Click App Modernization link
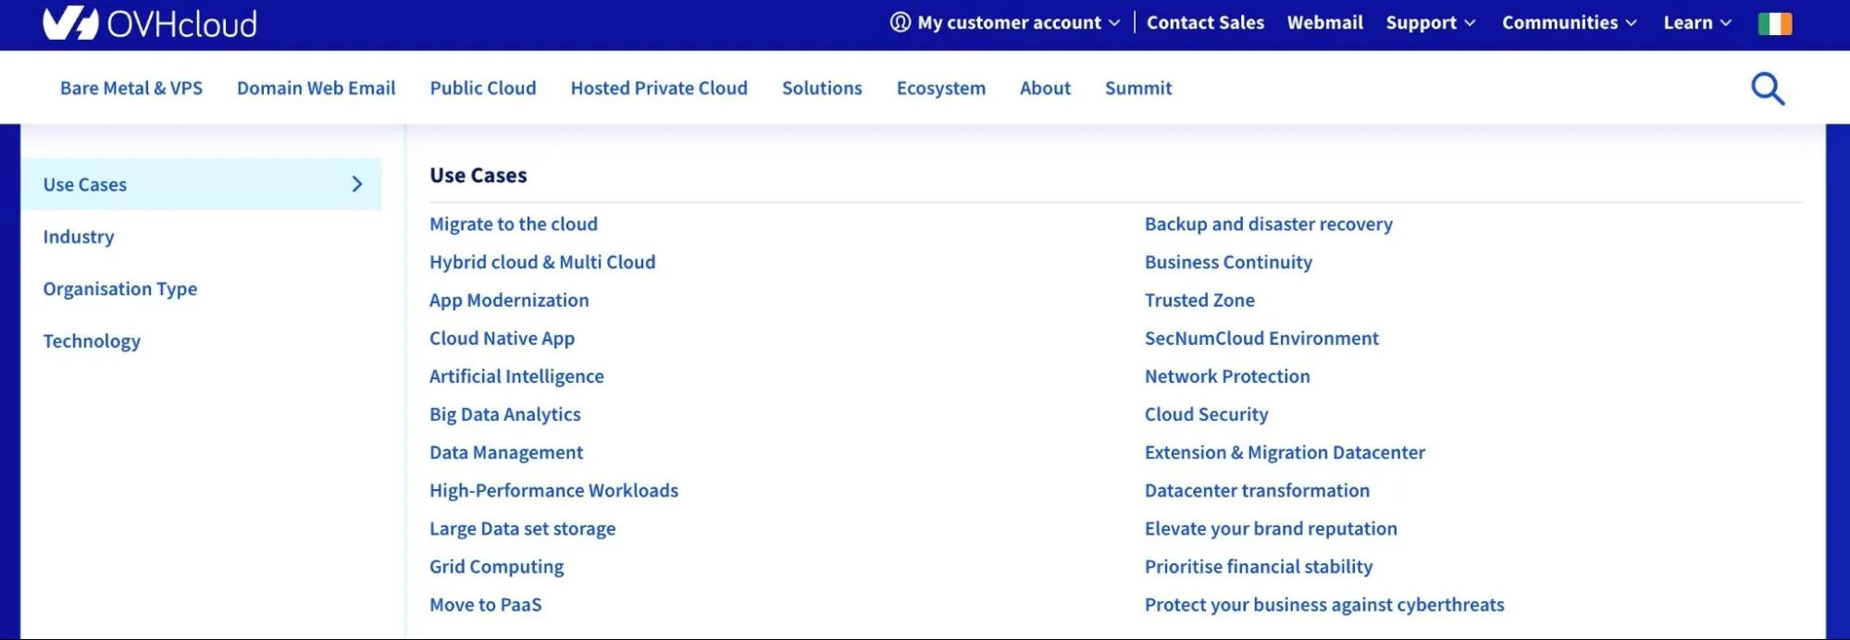Image resolution: width=1850 pixels, height=640 pixels. point(509,300)
